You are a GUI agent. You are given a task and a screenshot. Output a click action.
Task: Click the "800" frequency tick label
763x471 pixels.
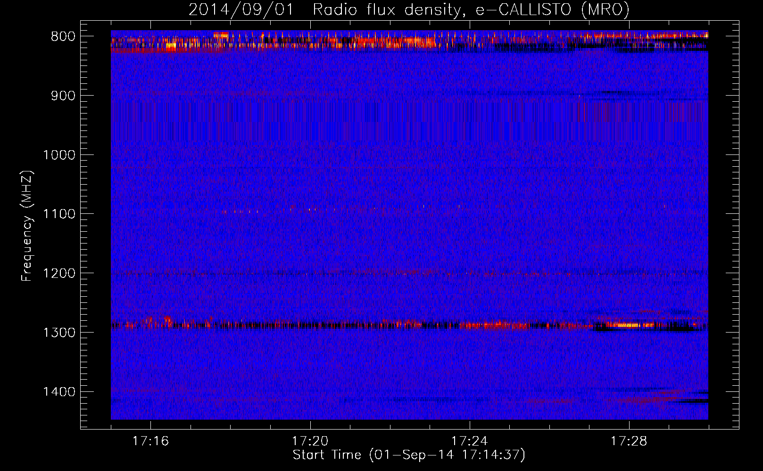[x=63, y=37]
